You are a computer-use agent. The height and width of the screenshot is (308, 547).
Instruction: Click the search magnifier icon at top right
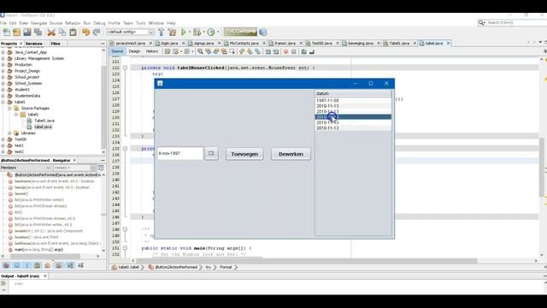click(482, 22)
